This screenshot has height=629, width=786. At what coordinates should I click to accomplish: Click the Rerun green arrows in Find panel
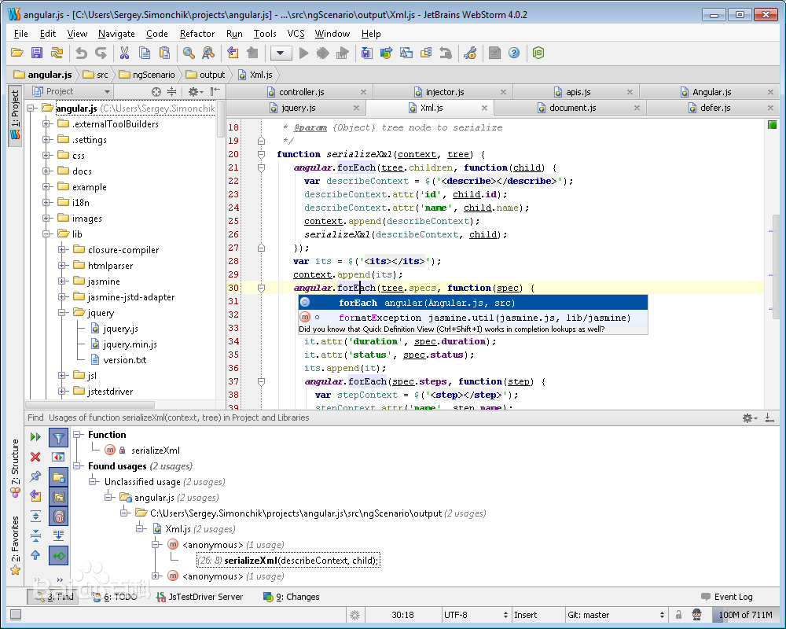point(35,436)
